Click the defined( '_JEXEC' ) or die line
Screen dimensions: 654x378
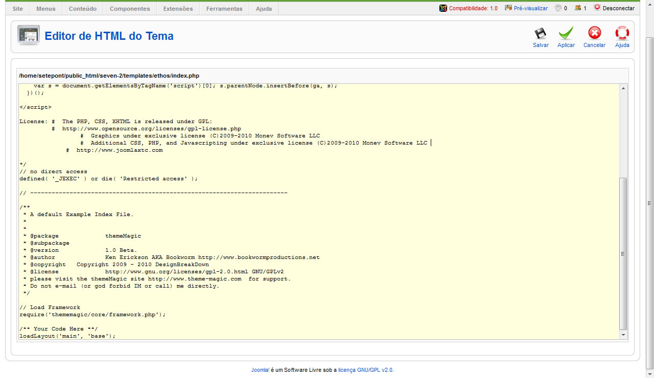(108, 179)
